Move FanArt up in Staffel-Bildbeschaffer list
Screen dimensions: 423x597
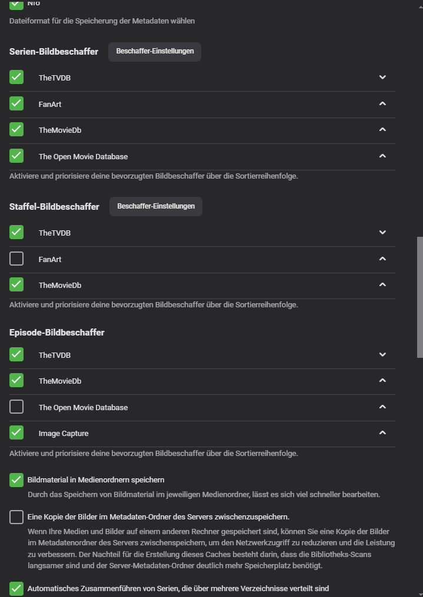[382, 259]
